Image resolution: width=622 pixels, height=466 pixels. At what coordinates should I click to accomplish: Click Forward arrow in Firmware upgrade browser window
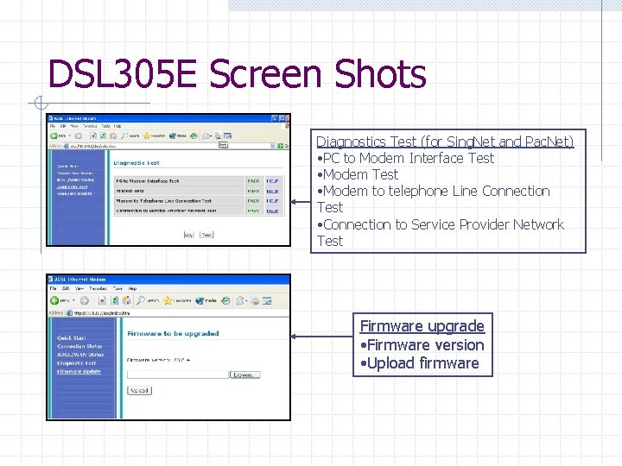85,300
